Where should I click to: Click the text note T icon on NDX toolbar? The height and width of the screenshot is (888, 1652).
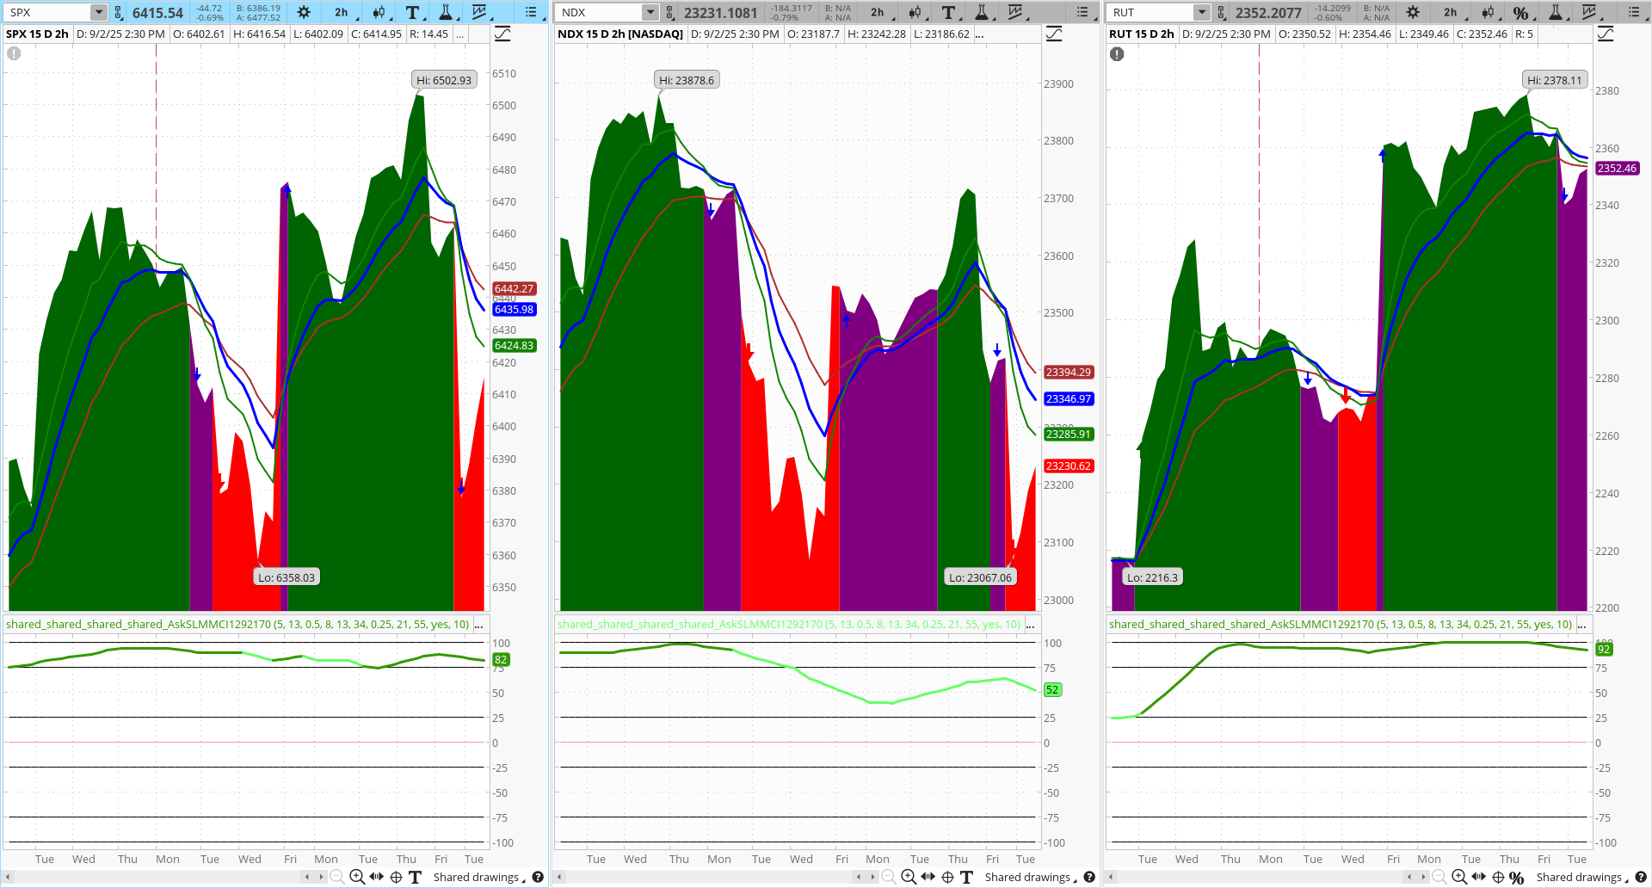948,12
